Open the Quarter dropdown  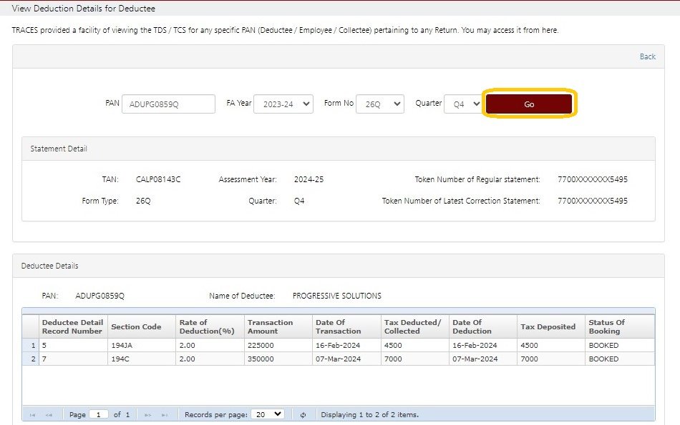point(463,104)
